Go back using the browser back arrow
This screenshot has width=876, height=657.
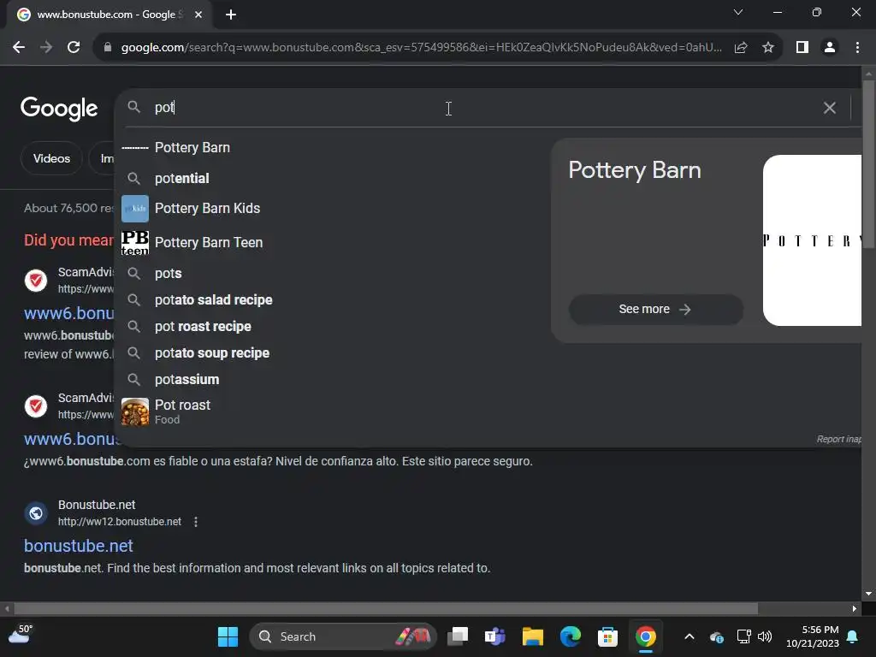point(19,48)
